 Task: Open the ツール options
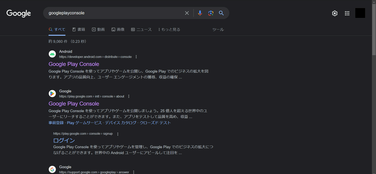[218, 30]
